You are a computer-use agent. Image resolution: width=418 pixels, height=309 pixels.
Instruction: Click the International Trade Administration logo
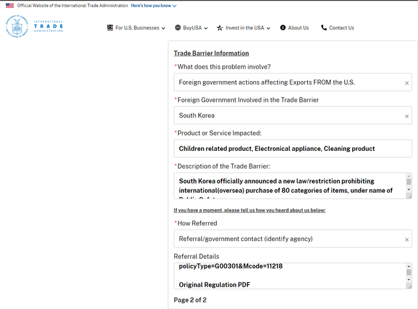click(x=35, y=26)
